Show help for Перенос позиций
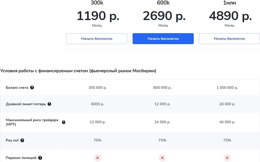The image size is (260, 162). 40,158
